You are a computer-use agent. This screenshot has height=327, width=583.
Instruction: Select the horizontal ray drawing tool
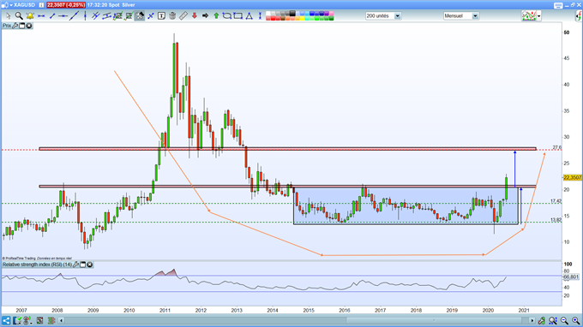(63, 16)
